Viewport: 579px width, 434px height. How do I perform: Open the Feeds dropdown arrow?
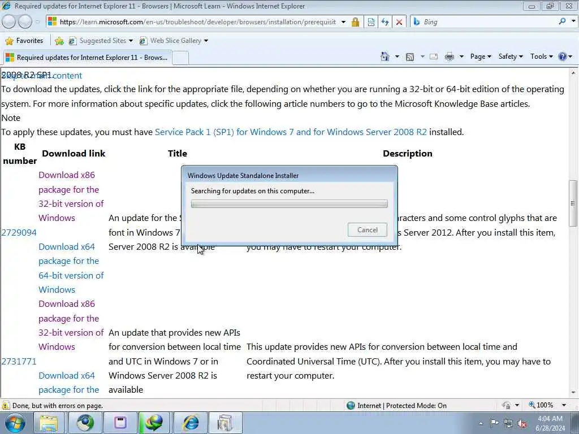pos(422,57)
